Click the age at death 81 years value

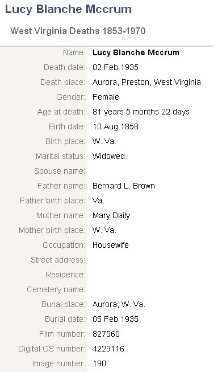pyautogui.click(x=141, y=112)
